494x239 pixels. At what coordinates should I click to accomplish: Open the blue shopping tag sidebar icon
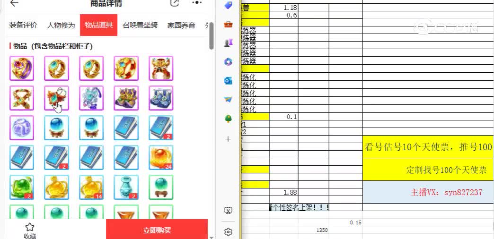228,5
